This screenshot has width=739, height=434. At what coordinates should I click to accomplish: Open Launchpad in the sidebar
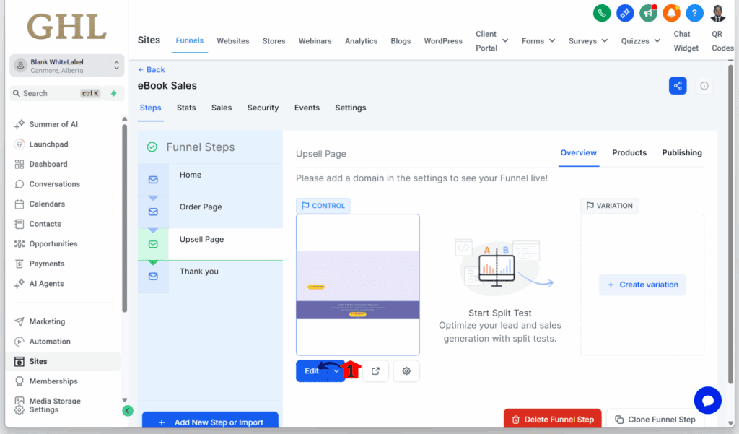48,144
